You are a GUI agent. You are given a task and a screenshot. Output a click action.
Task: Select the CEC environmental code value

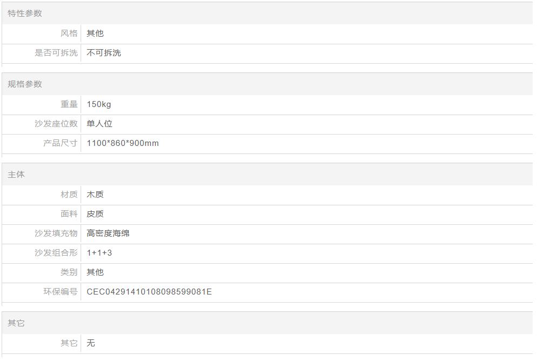[149, 292]
